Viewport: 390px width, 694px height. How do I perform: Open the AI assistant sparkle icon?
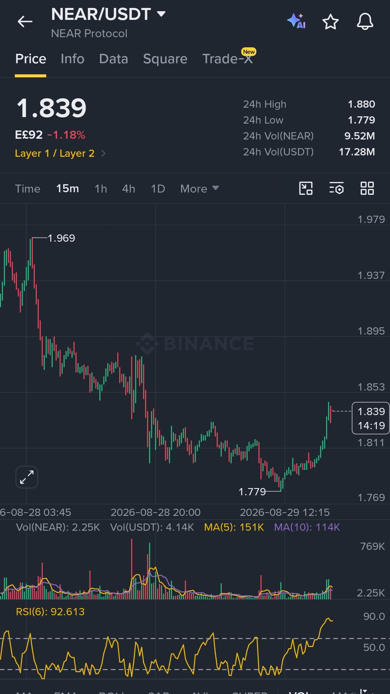pyautogui.click(x=296, y=21)
